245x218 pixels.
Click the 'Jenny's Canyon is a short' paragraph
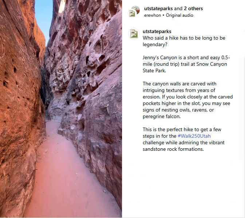pos(186,64)
